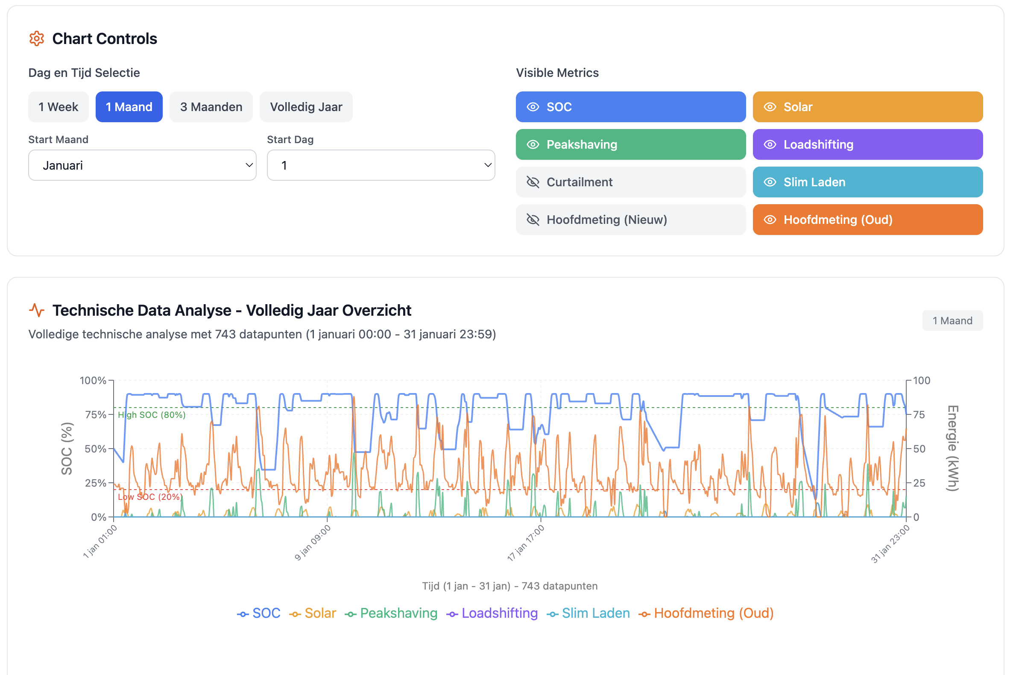1019x675 pixels.
Task: Click the SOC legend color marker
Action: (243, 614)
